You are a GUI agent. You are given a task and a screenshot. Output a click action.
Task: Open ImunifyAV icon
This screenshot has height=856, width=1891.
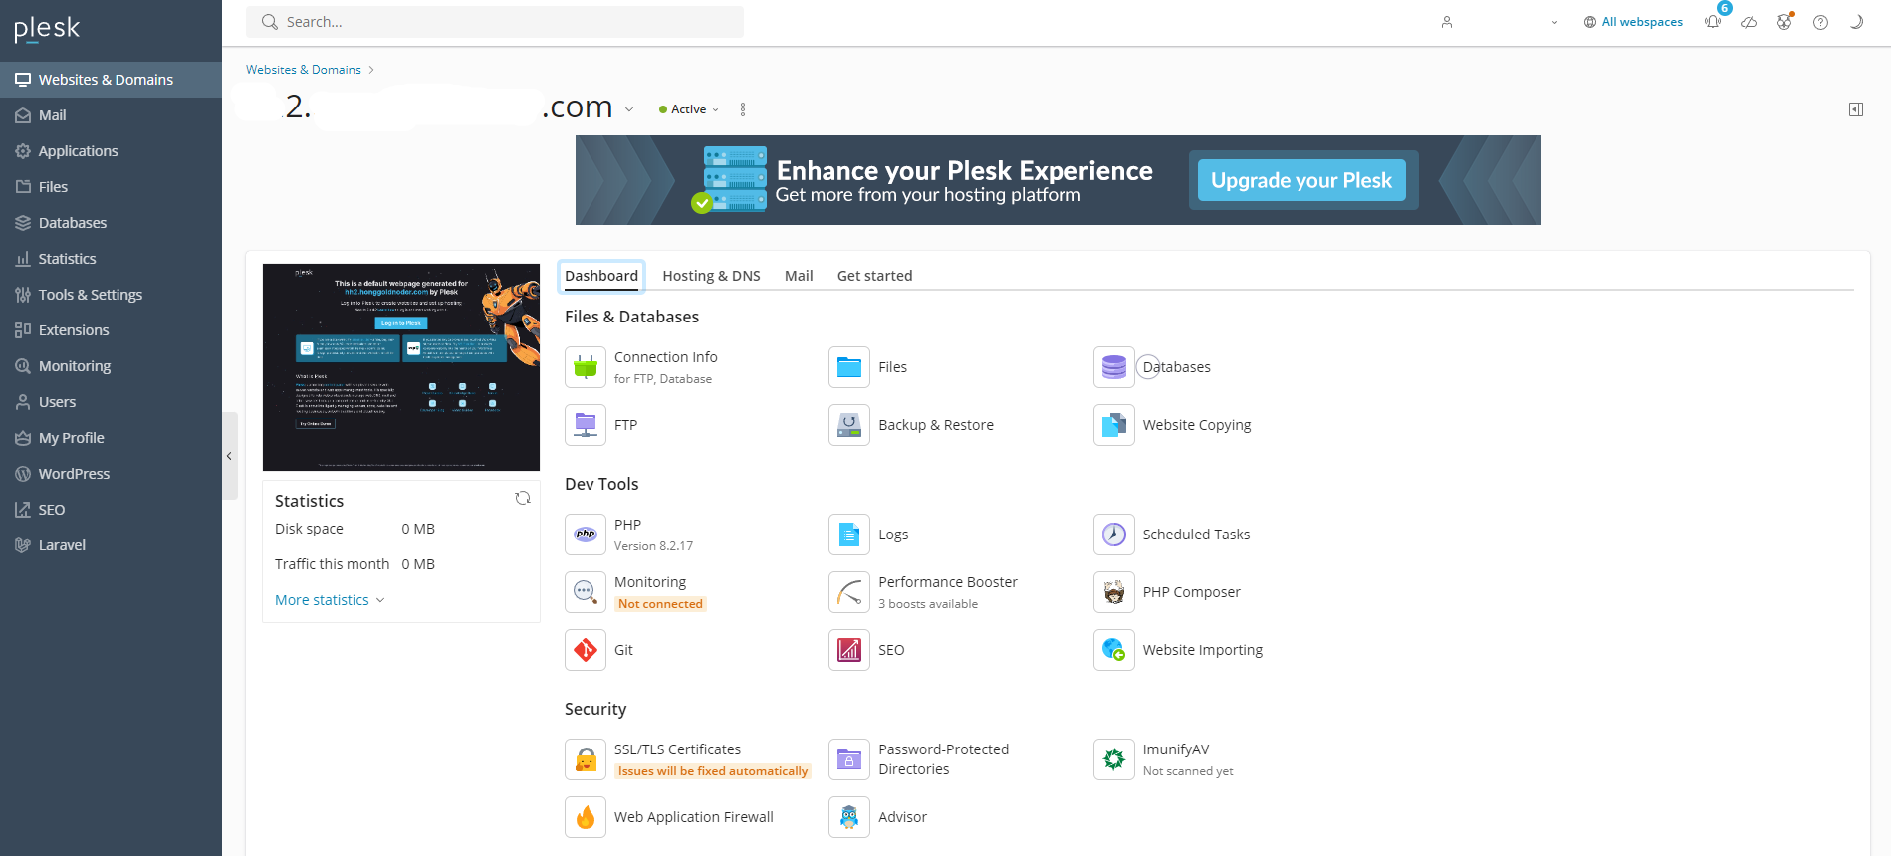tap(1114, 759)
